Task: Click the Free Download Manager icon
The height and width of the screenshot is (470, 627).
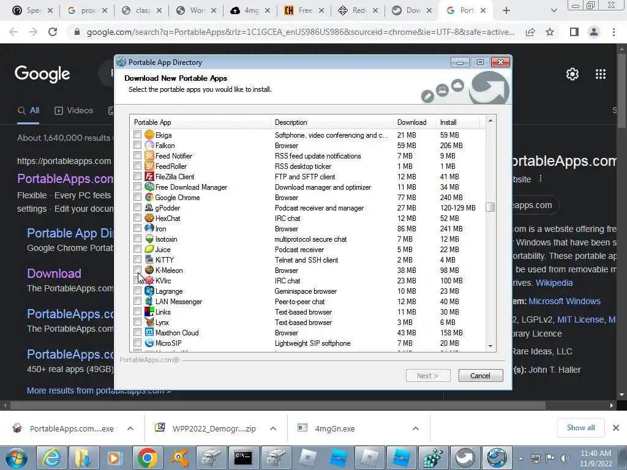Action: [149, 187]
